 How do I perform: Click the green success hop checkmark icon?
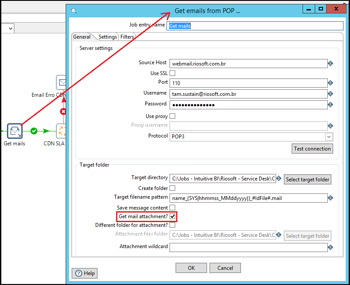point(34,131)
